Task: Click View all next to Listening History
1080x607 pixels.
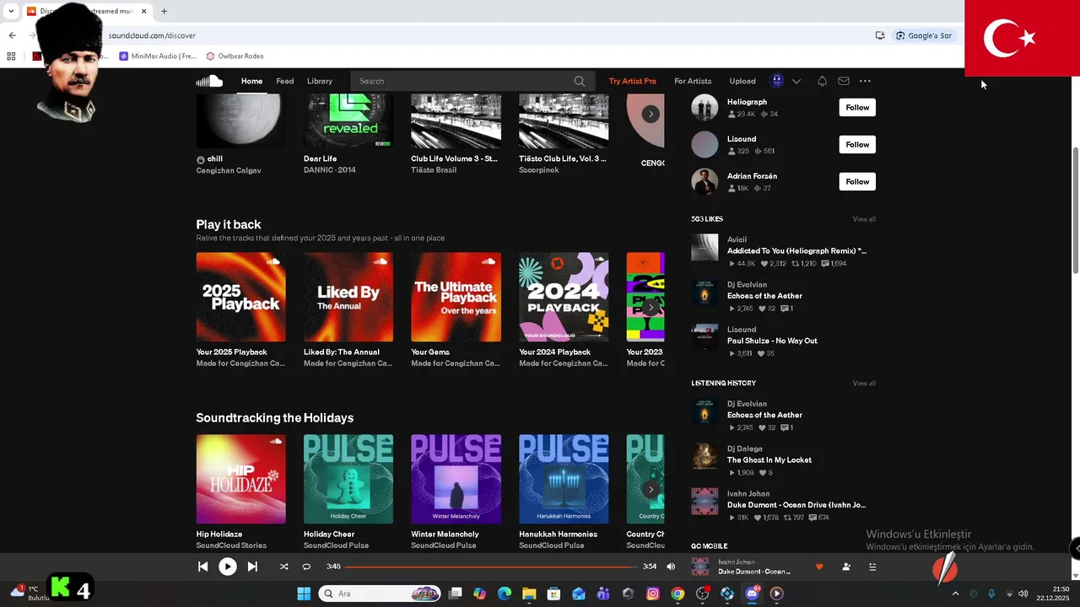Action: (864, 384)
